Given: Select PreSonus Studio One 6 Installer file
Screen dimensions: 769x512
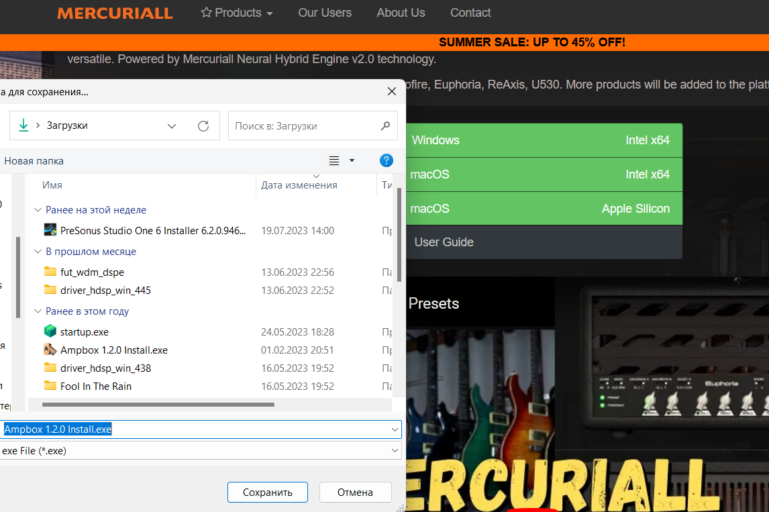Looking at the screenshot, I should pos(153,230).
